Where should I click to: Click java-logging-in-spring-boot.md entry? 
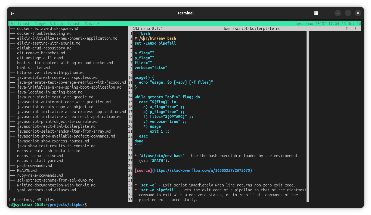click(x=50, y=92)
